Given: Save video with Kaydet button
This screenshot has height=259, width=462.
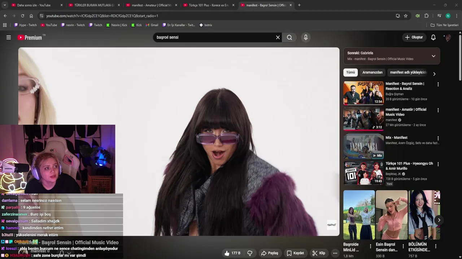Looking at the screenshot, I should click(295, 253).
